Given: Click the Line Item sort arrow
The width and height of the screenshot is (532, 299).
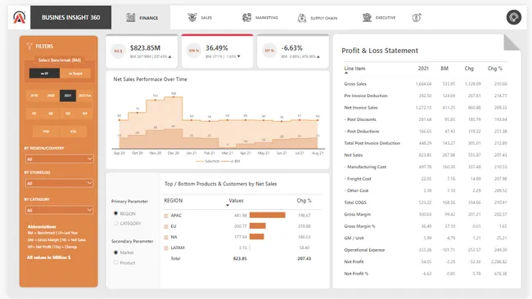Looking at the screenshot, I should [345, 73].
